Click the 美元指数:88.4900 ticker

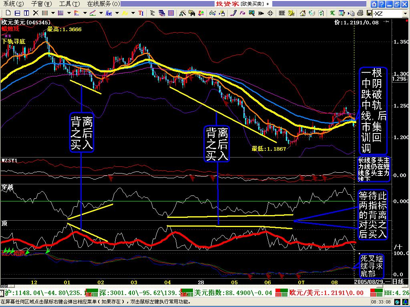pos(233,293)
